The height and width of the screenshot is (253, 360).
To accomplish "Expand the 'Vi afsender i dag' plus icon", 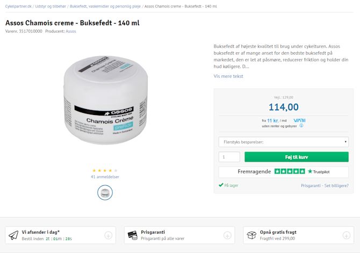I will 108,235.
